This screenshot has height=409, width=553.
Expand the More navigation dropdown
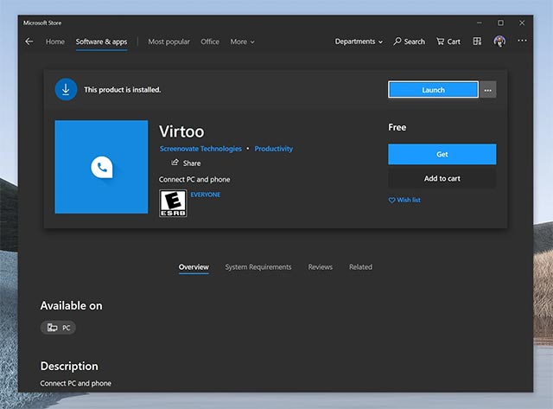tap(242, 42)
